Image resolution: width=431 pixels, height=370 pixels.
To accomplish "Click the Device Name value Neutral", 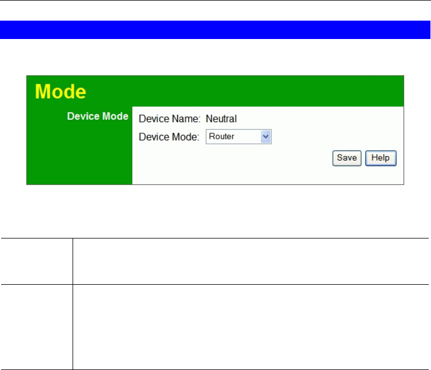I will (x=221, y=119).
